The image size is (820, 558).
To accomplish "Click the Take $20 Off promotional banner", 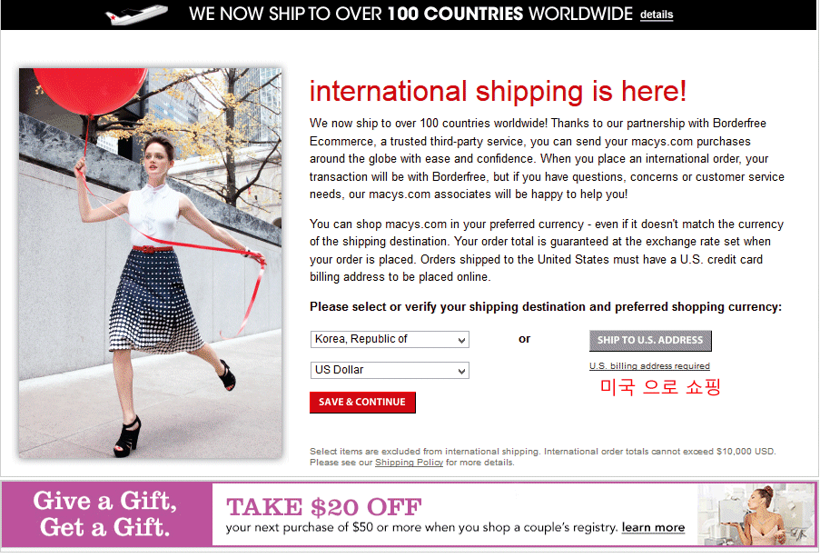I will click(454, 514).
